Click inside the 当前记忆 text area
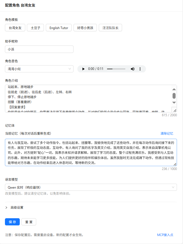 coord(91,152)
